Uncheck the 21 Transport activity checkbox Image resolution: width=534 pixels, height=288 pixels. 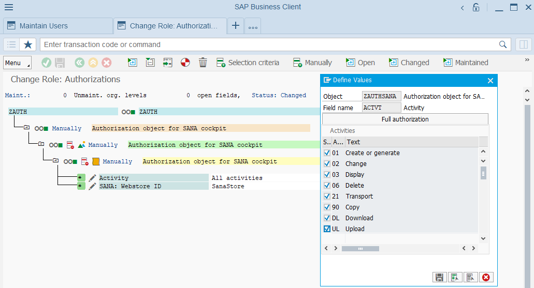point(327,196)
